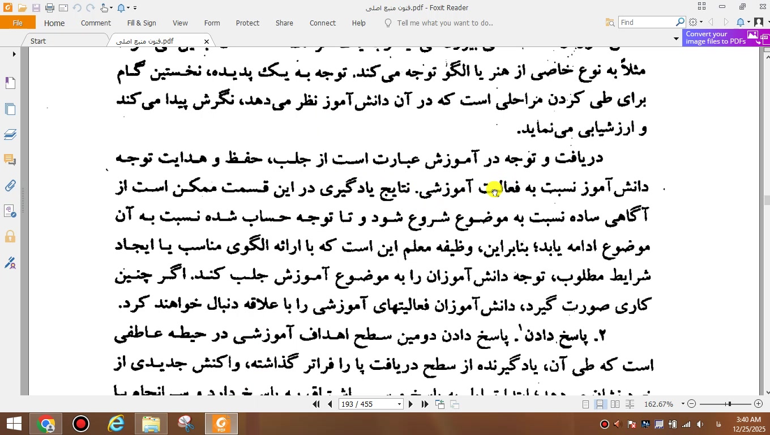Open the Security lock panel
The width and height of the screenshot is (770, 435).
pos(10,236)
